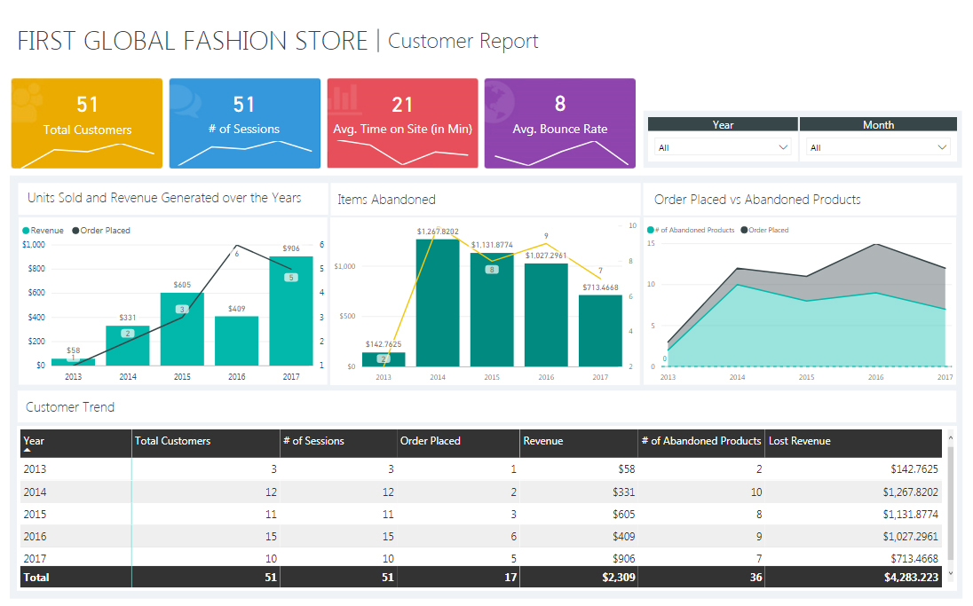Click the bar chart icon on Avg. Time card
This screenshot has width=973, height=606.
tap(344, 98)
